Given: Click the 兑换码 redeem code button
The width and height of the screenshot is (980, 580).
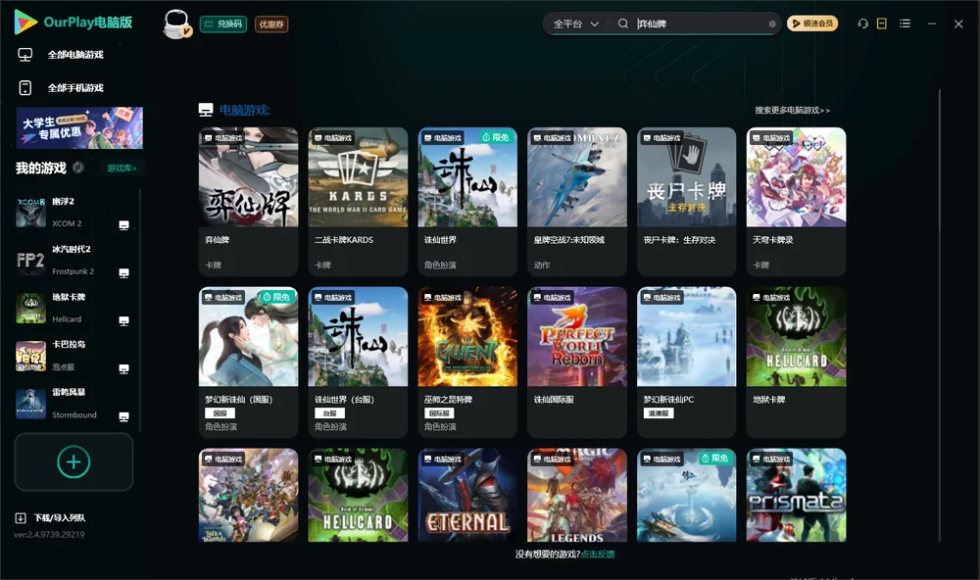Looking at the screenshot, I should coord(223,24).
